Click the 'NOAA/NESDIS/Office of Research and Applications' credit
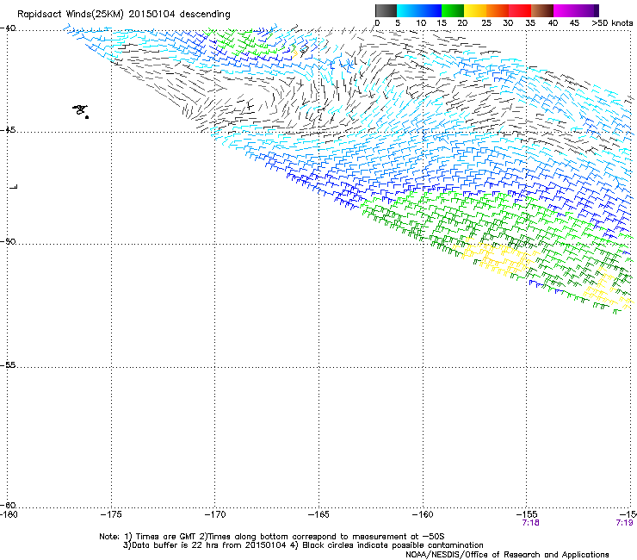This screenshot has width=637, height=560. point(507,555)
